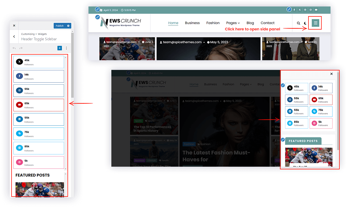Click the Publish button in Customizer
Screen dimensions: 348x207
[60, 26]
